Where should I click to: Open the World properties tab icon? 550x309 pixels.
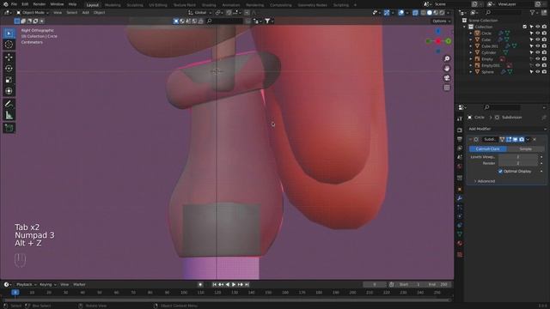pos(460,167)
